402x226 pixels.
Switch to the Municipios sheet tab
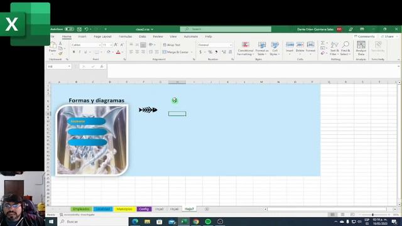tap(124, 209)
